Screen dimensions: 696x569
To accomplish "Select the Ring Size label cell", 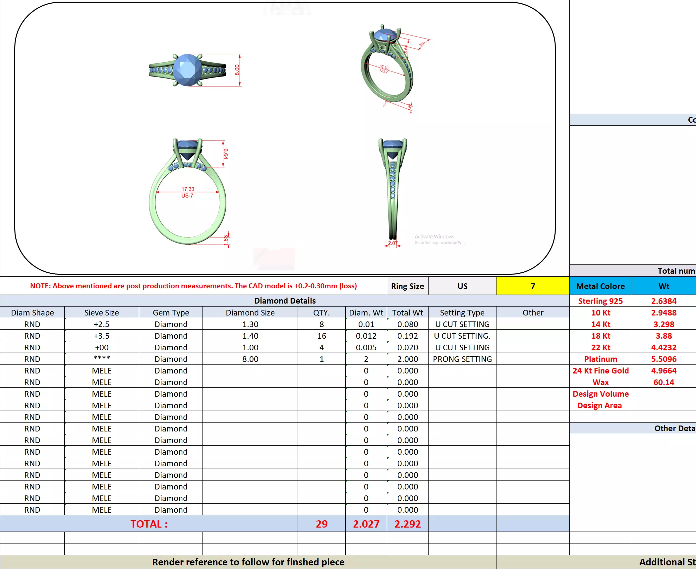I will (407, 286).
